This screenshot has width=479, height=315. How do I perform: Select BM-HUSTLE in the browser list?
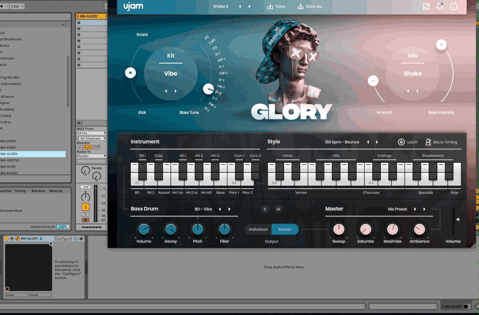coord(33,161)
